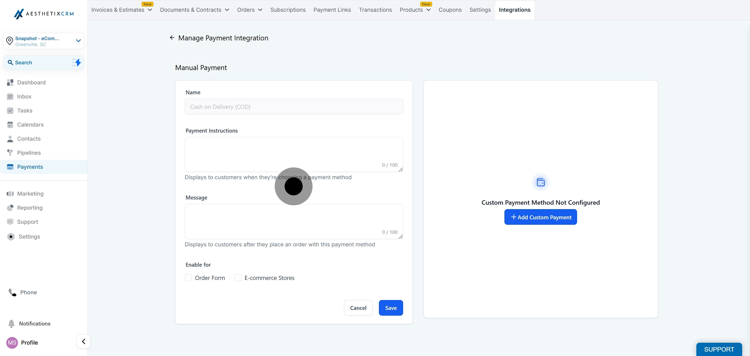Expand the Snapshot location selector dropdown

[78, 41]
